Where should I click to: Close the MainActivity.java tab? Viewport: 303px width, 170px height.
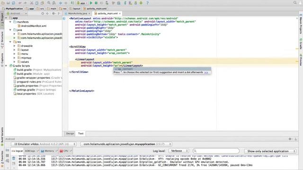89,14
